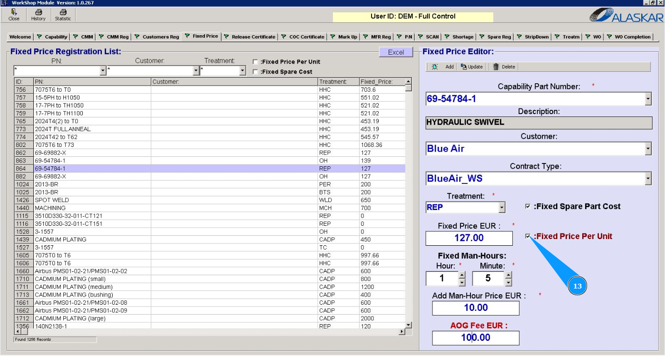Click the Update icon in editor
665x356 pixels.
point(464,67)
